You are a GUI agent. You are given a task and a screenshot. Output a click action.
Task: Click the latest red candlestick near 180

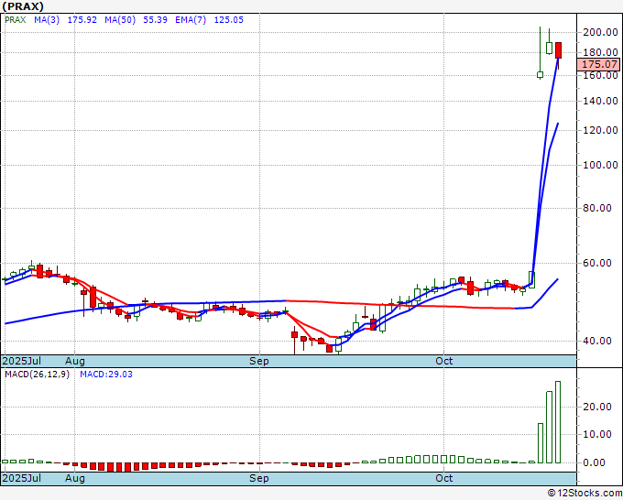click(x=558, y=50)
